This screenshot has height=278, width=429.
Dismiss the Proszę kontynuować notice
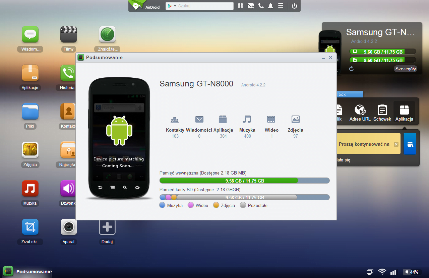point(396,144)
